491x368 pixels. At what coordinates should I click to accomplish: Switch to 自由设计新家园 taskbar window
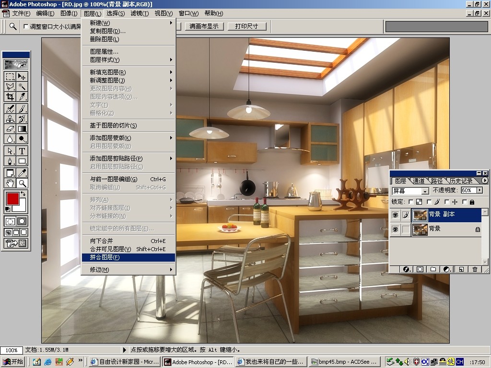tap(125, 362)
